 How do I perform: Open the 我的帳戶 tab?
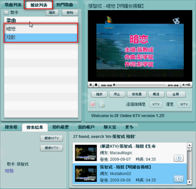click(x=86, y=127)
